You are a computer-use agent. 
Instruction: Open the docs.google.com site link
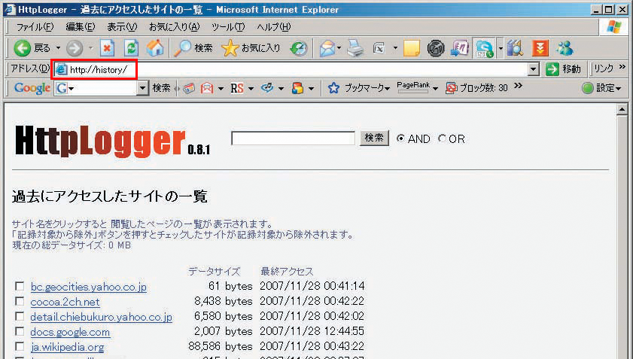click(x=70, y=332)
